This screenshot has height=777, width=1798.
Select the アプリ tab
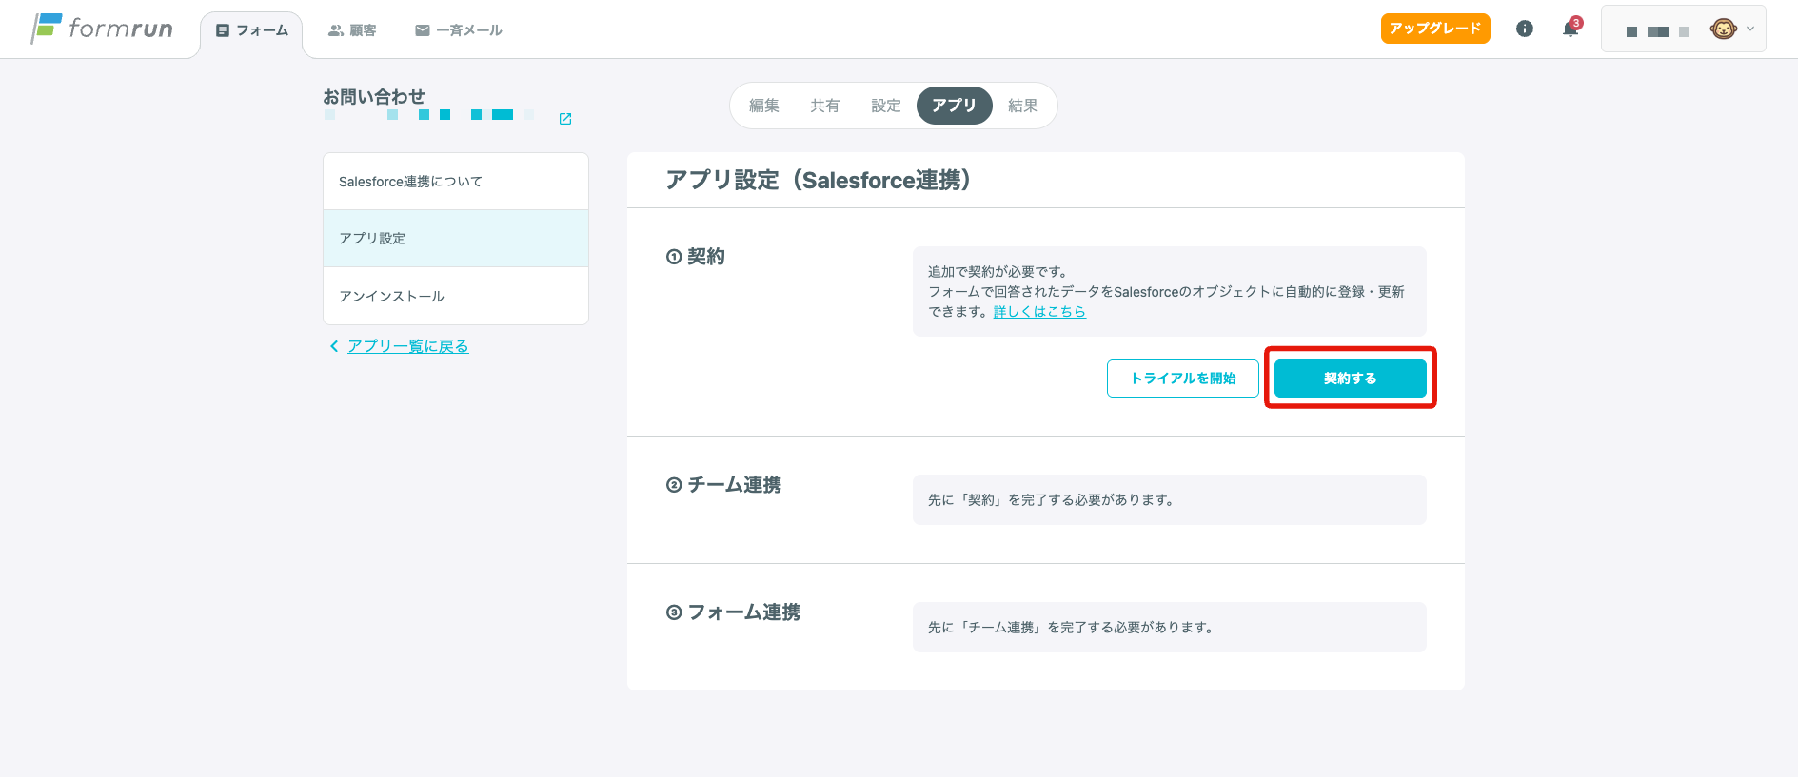(x=955, y=106)
